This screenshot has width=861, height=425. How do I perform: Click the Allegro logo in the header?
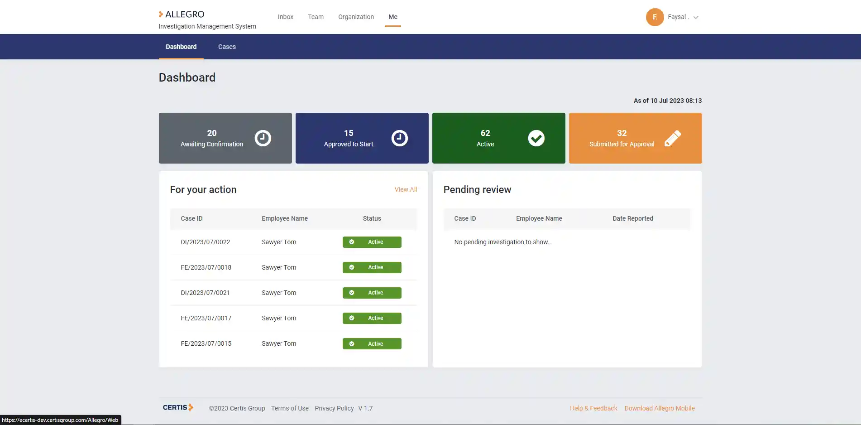click(182, 14)
